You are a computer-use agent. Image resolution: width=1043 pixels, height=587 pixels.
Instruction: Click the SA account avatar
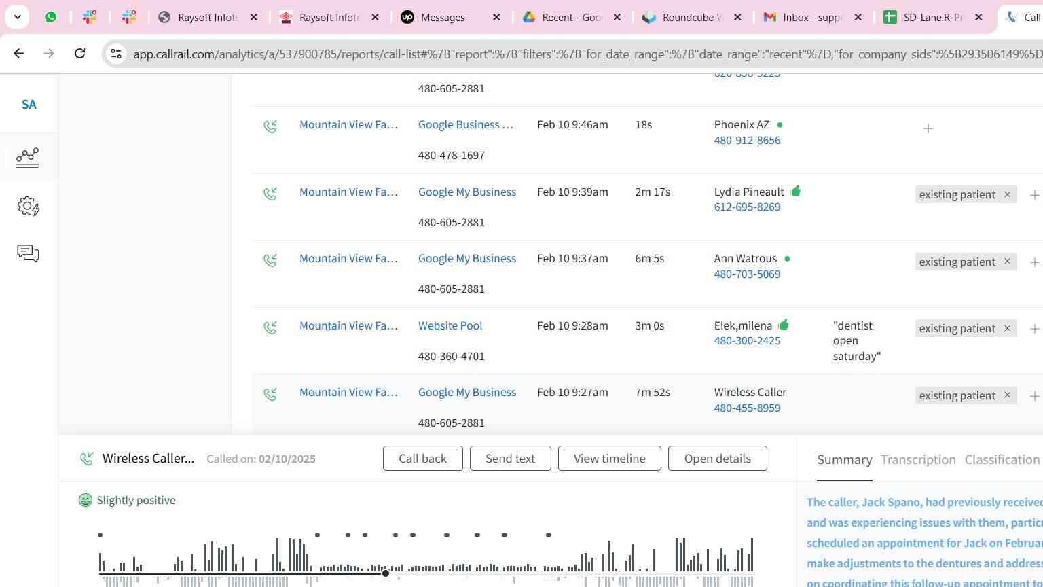29,104
